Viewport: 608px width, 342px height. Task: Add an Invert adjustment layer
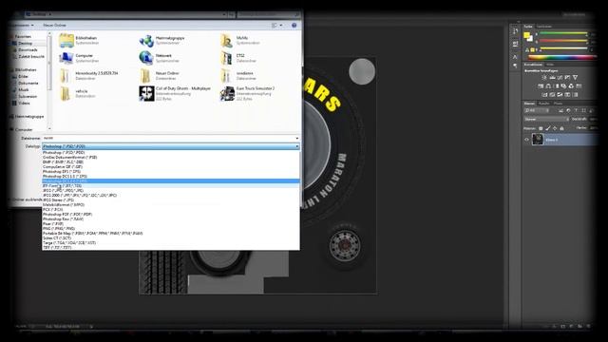click(544, 95)
